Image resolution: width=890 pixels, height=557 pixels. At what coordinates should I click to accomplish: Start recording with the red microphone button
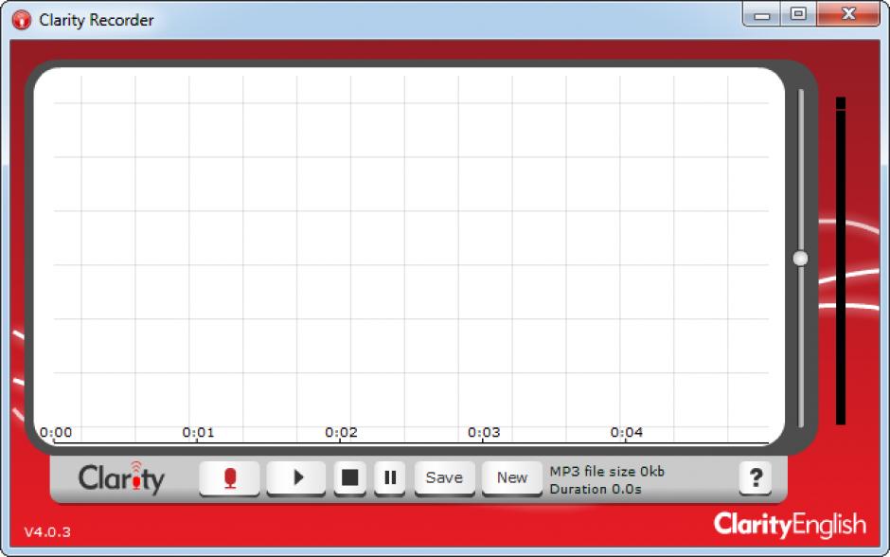point(229,478)
